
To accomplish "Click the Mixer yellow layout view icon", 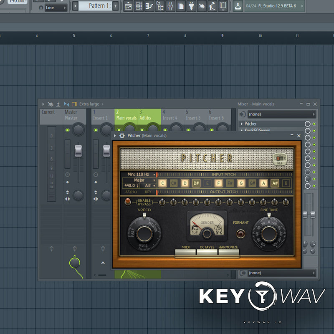I will point(74,104).
